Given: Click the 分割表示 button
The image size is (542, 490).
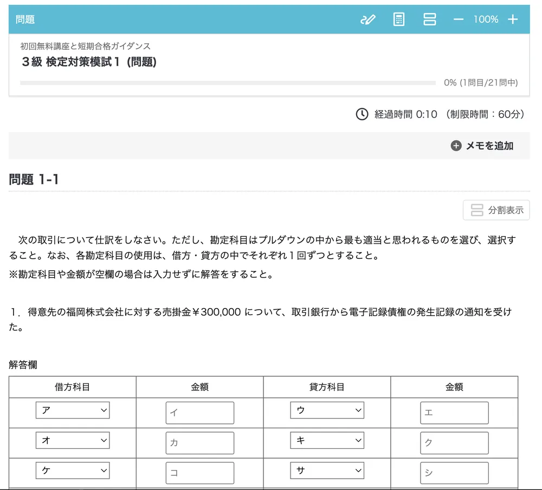Looking at the screenshot, I should coord(496,210).
